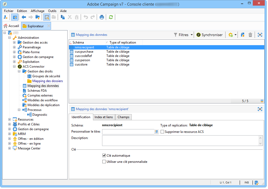Screen dimensions: 268x189
Task: Maximize the nms:recipient detail panel
Action: tap(260, 109)
